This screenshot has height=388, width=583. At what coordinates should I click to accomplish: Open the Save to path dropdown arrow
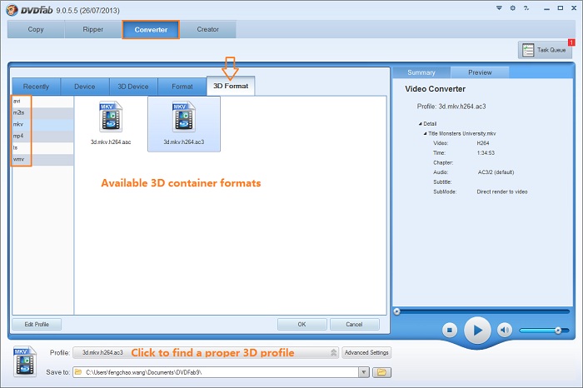(364, 372)
